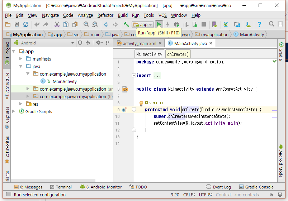Click the Apply Changes lightning icon
Image resolution: width=288 pixels, height=201 pixels.
pos(167,24)
